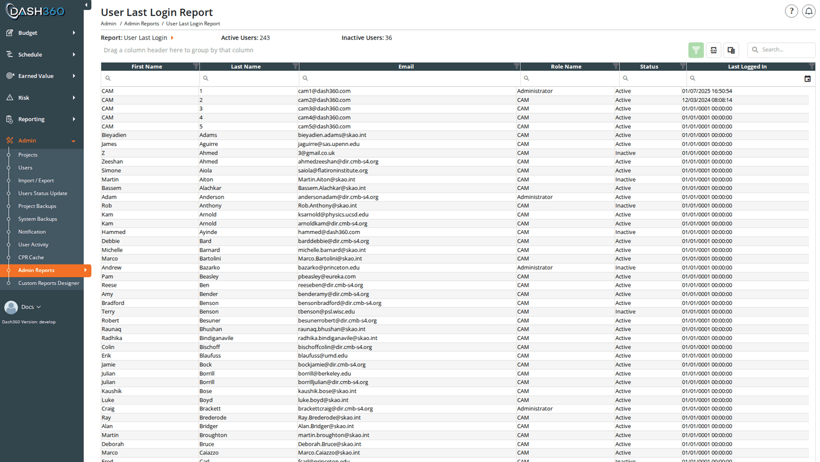Open Users Status Update
This screenshot has height=462, width=820.
pos(43,193)
